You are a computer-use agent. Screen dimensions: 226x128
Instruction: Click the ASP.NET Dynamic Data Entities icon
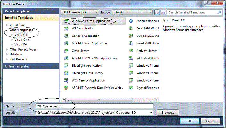tap(66, 88)
